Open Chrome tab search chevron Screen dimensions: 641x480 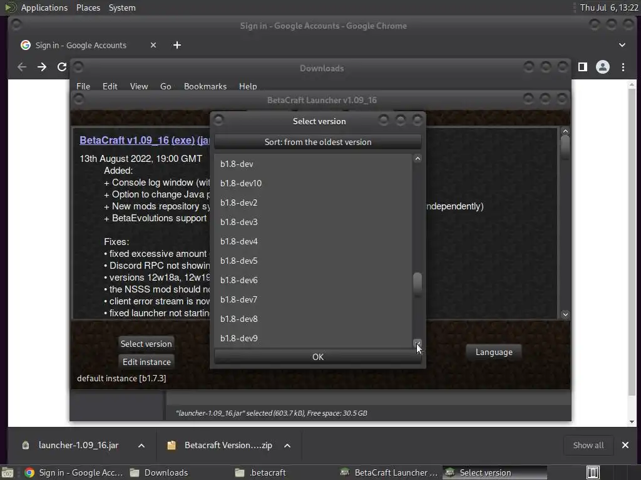click(x=622, y=45)
